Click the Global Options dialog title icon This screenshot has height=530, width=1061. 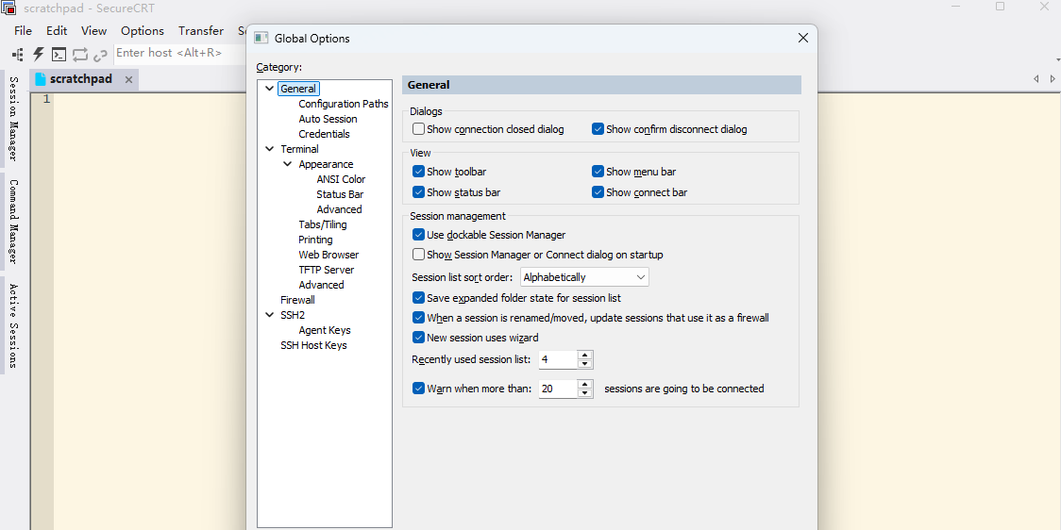[x=261, y=38]
